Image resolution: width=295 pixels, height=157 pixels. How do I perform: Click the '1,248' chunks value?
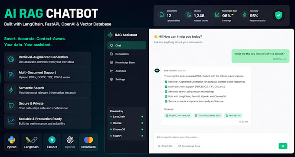pos(199,16)
